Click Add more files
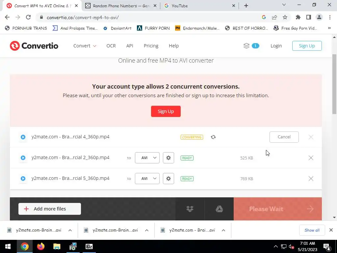 (x=50, y=209)
